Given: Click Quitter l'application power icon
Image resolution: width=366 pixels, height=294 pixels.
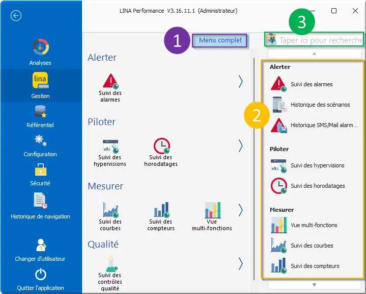Looking at the screenshot, I should point(41,274).
